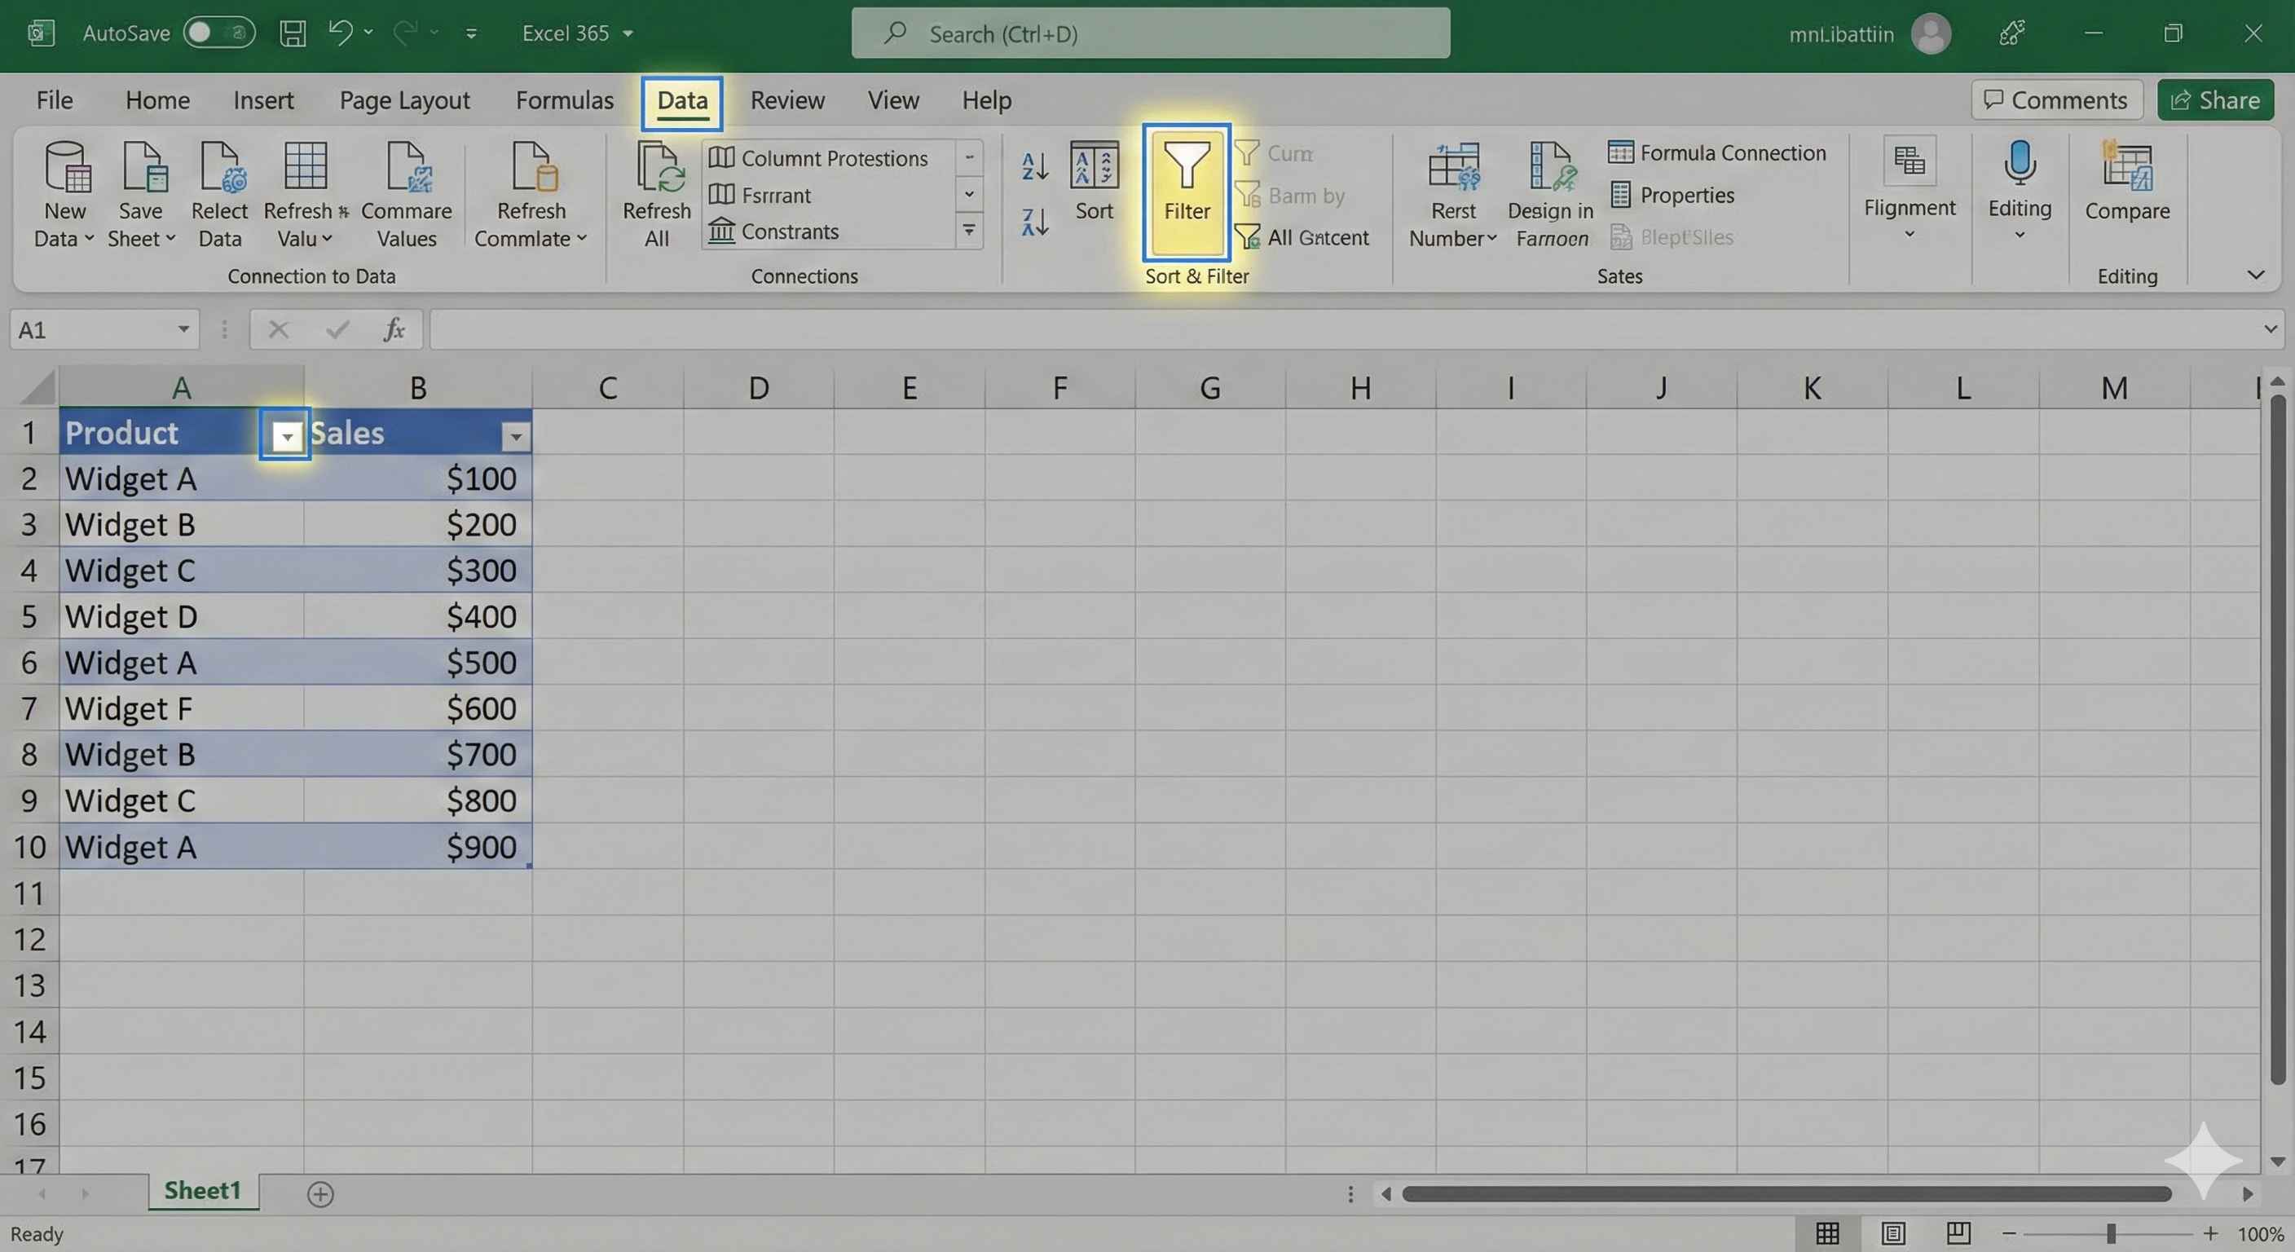Switch to the Review tab
The image size is (2295, 1252).
point(786,99)
